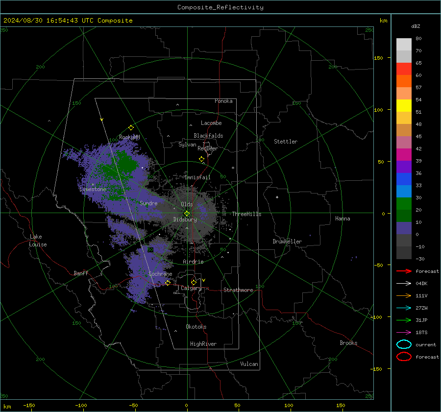Click yellow diamond marker below Cochrane

[x=168, y=283]
